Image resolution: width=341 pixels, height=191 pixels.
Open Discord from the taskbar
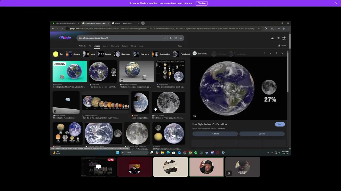point(212,153)
